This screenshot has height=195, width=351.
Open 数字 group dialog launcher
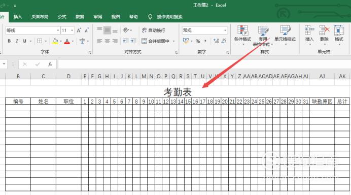click(228, 53)
